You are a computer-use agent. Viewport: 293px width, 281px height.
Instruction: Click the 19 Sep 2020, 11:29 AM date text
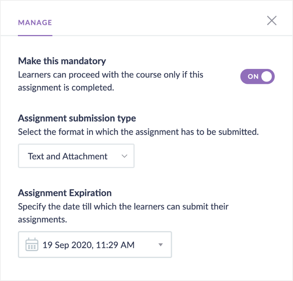[88, 245]
